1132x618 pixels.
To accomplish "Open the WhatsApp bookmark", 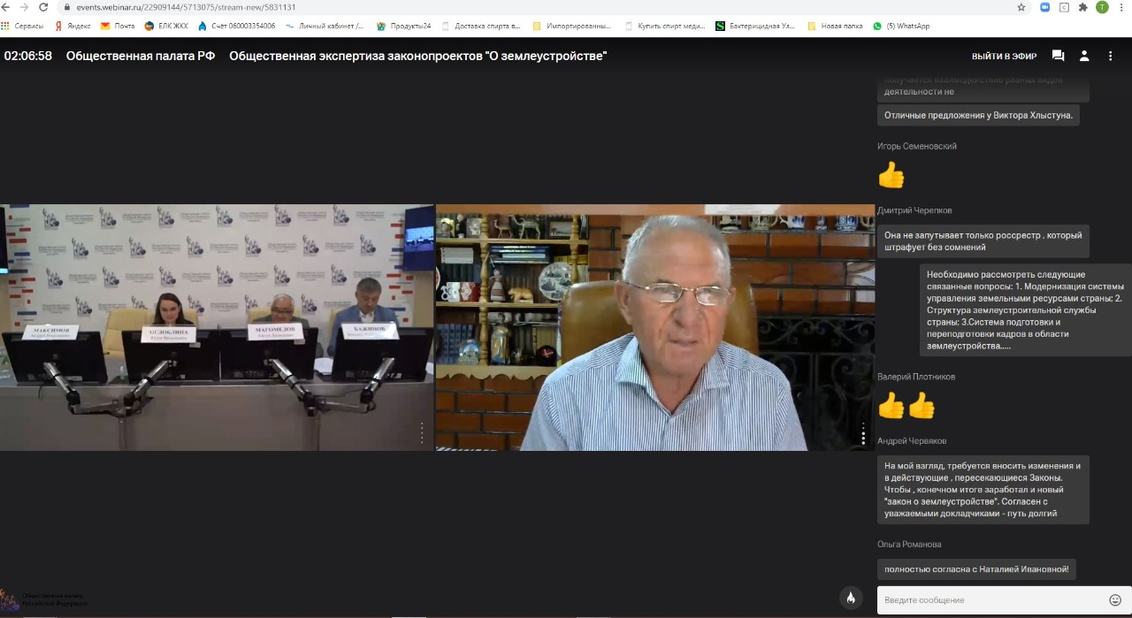I will coord(901,26).
